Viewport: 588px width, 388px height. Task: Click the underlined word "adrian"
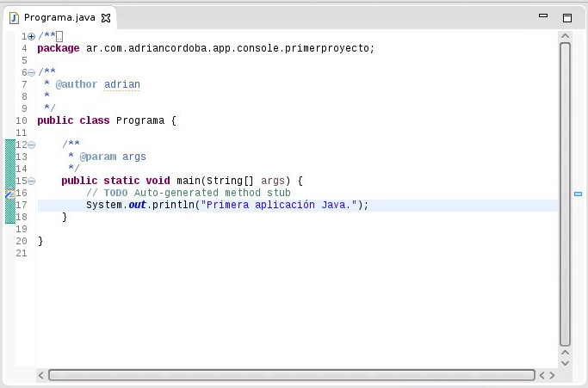tap(122, 84)
